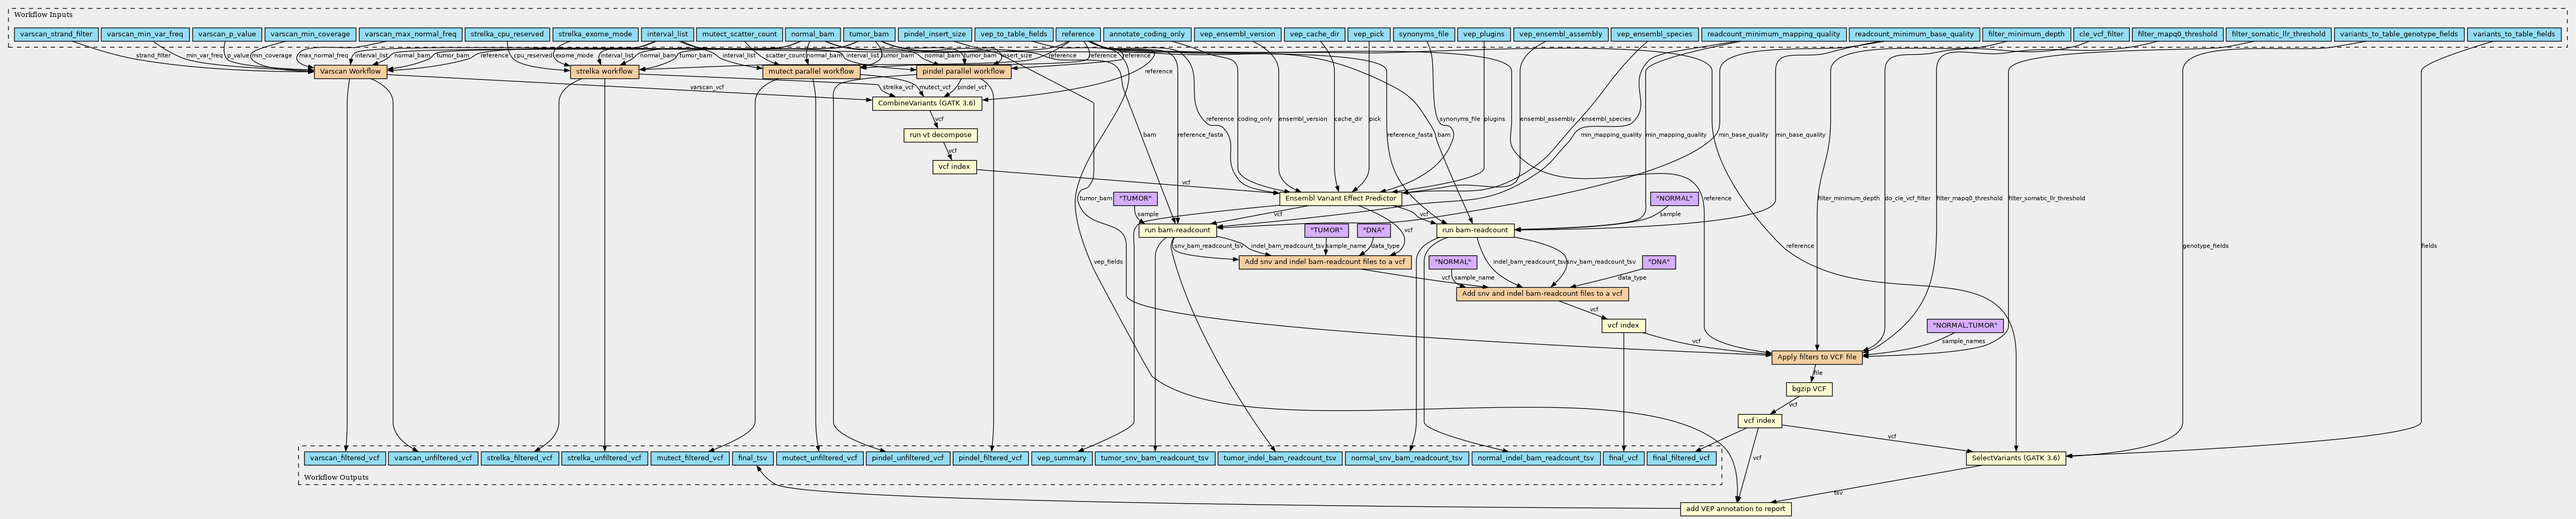Select the Apply filters to VCF file step
Image resolution: width=2576 pixels, height=519 pixels.
tap(1816, 357)
